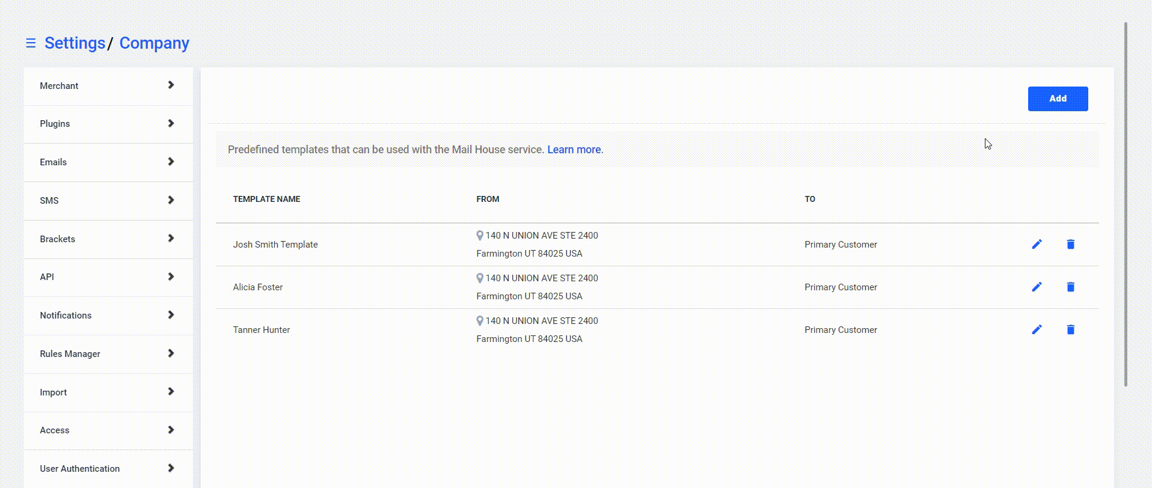Expand the Notifications section chevron
The height and width of the screenshot is (488, 1152).
[171, 315]
